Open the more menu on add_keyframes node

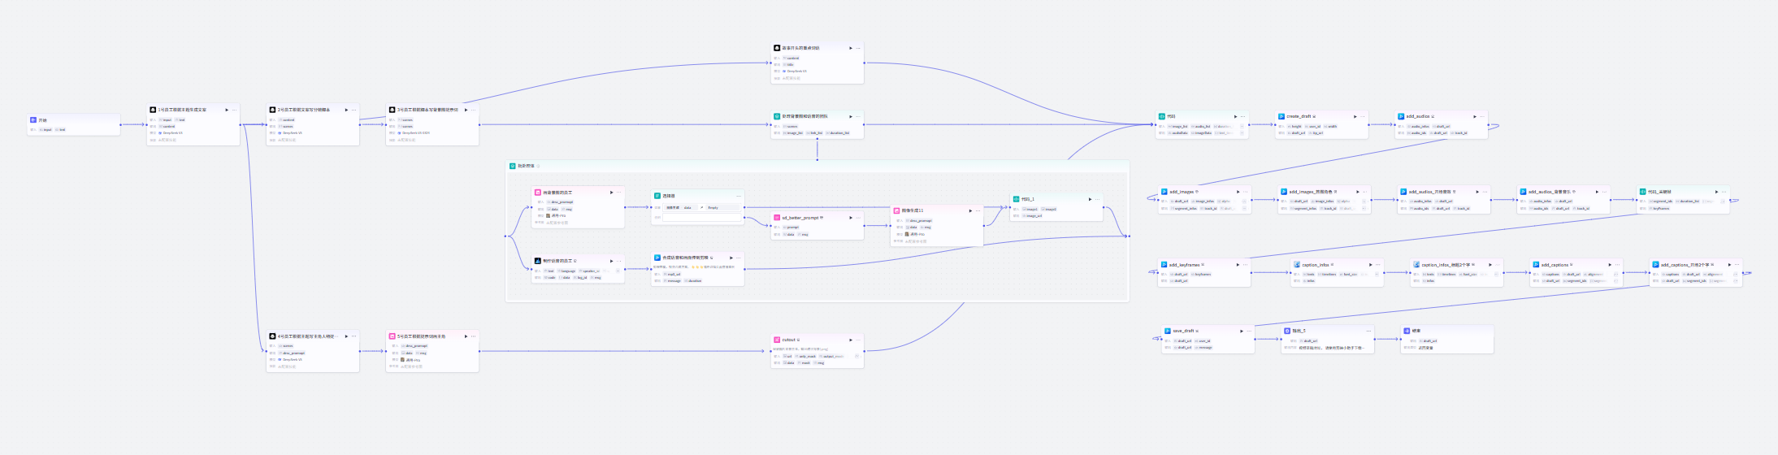1244,265
